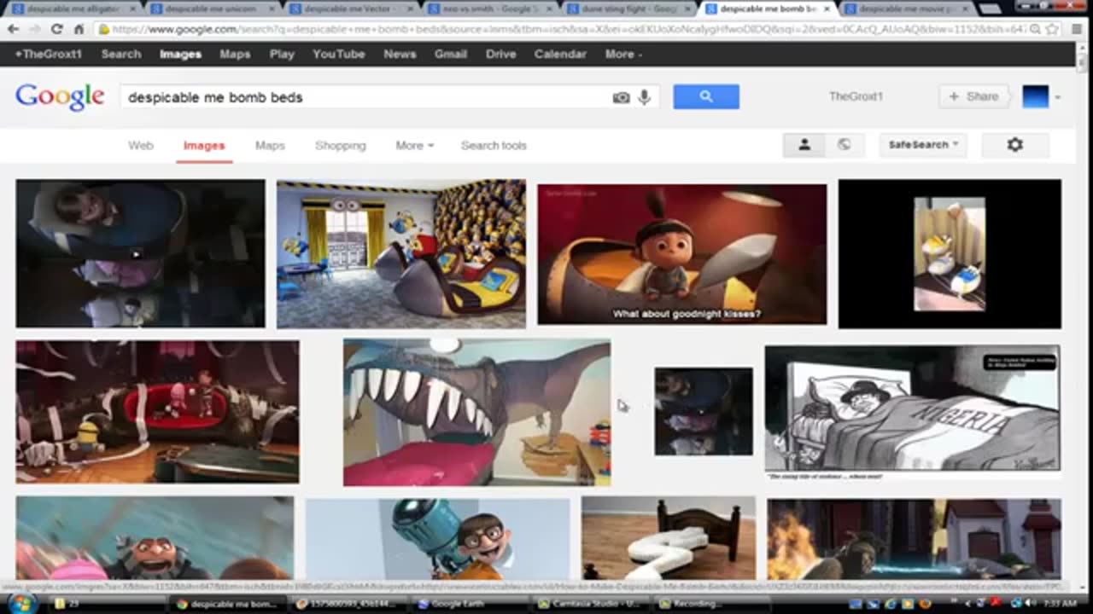Click the Google logo

pyautogui.click(x=60, y=96)
